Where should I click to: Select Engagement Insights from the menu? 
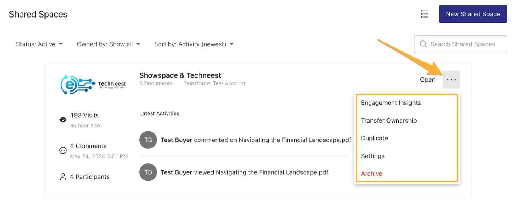pos(391,103)
